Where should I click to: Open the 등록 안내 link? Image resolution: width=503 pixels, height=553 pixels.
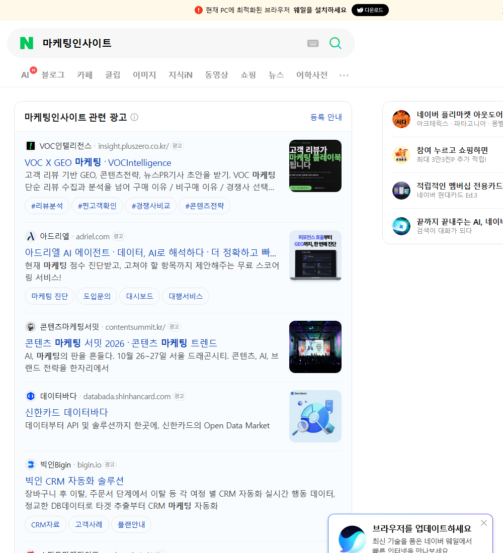click(326, 117)
